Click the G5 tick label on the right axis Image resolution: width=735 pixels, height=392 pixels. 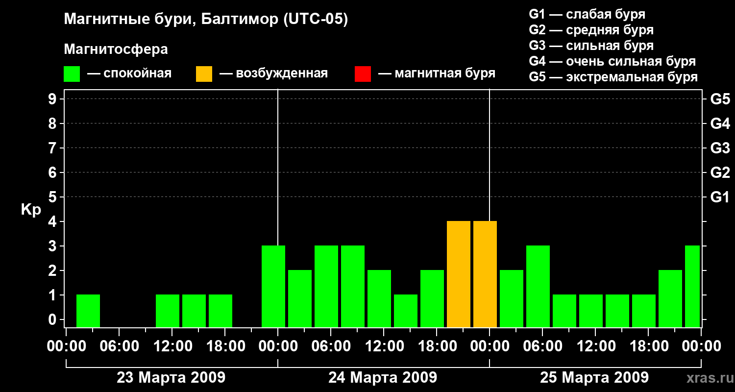tap(720, 99)
